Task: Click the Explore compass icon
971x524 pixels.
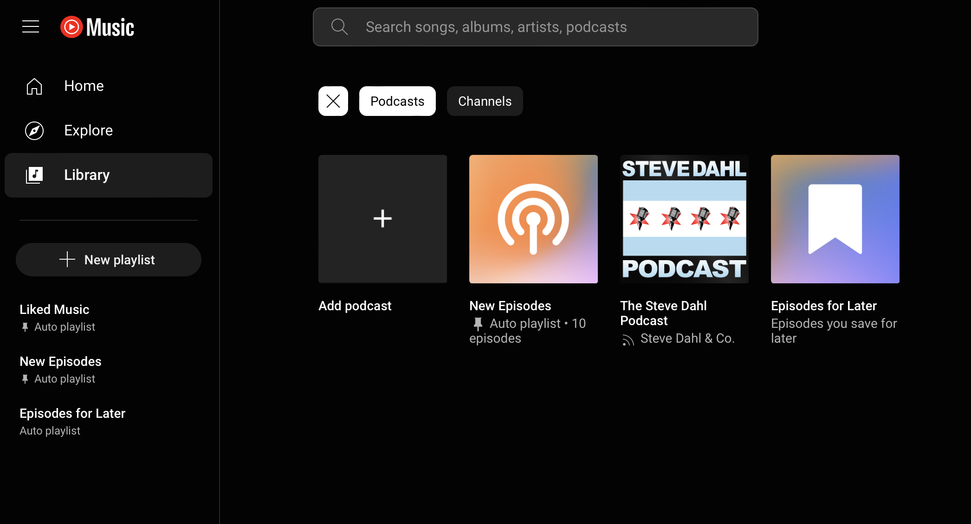Action: 34,131
